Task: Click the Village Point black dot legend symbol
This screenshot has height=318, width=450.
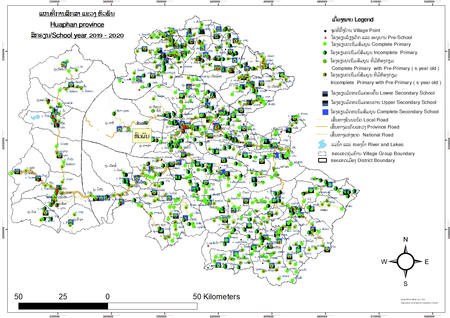Action: [x=325, y=31]
